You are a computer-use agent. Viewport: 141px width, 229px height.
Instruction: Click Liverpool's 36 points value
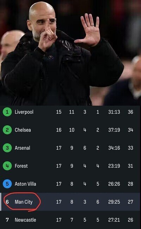tap(130, 112)
